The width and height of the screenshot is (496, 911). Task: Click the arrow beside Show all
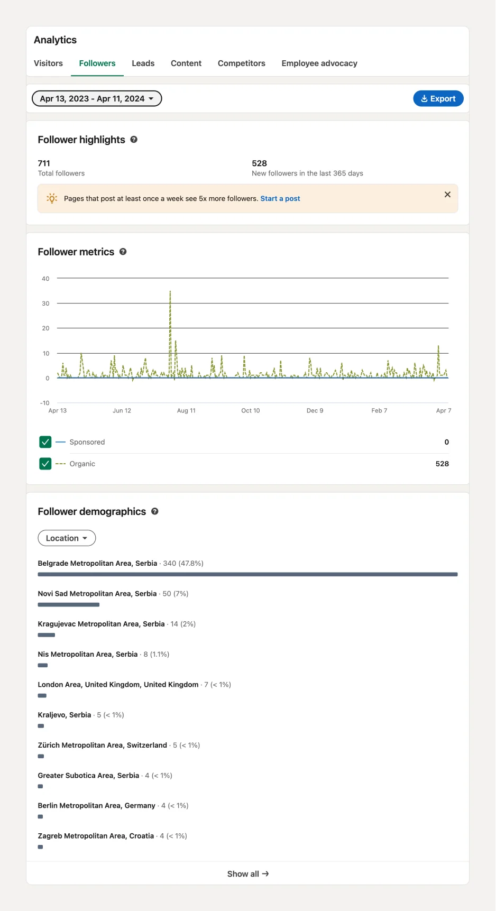[x=265, y=874]
